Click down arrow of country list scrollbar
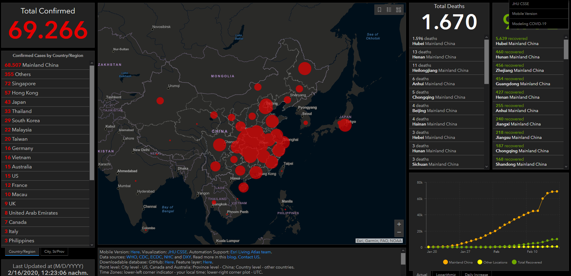 point(92,245)
